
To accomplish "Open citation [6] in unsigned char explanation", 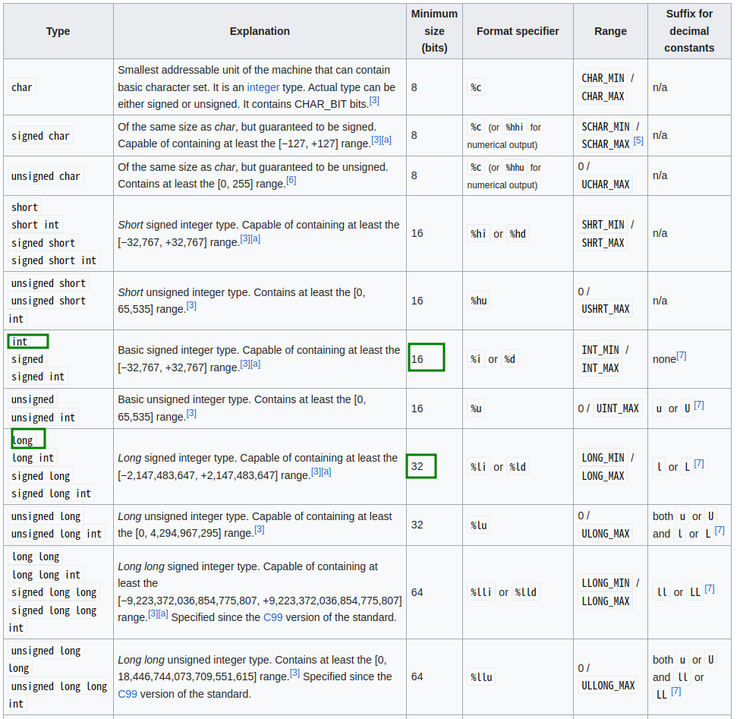I will pyautogui.click(x=291, y=181).
